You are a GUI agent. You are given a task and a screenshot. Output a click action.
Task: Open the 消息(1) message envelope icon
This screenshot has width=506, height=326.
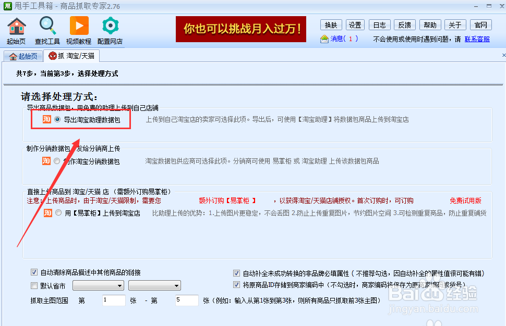(x=323, y=39)
